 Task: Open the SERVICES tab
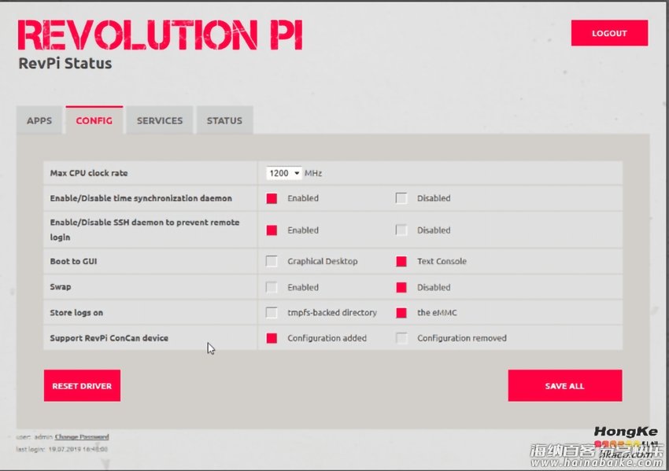[x=160, y=120]
